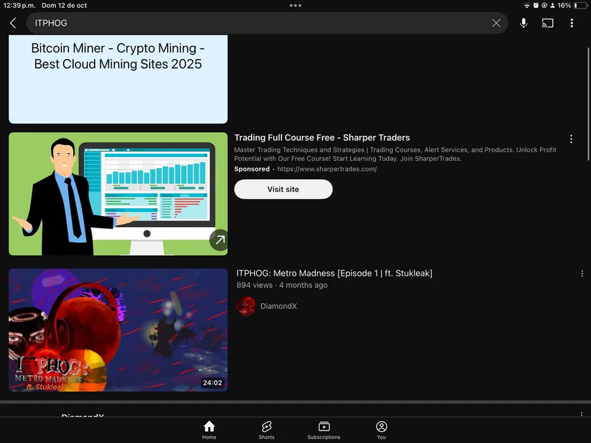Switch to the Shorts tab

[x=267, y=430]
